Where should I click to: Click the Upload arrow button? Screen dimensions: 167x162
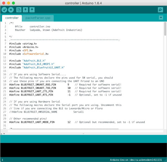tap(11, 10)
